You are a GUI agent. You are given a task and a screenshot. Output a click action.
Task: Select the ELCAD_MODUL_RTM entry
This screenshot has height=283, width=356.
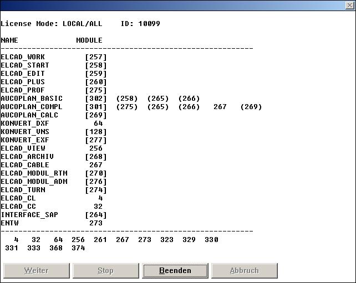[34, 173]
